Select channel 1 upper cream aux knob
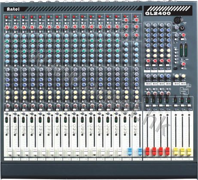The width and height of the screenshot is (198, 180). [x=7, y=92]
